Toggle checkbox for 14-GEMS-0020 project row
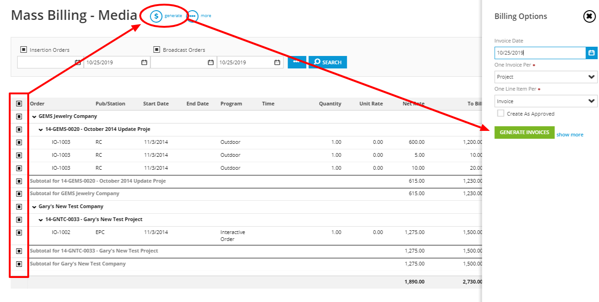The height and width of the screenshot is (302, 599). [x=19, y=129]
